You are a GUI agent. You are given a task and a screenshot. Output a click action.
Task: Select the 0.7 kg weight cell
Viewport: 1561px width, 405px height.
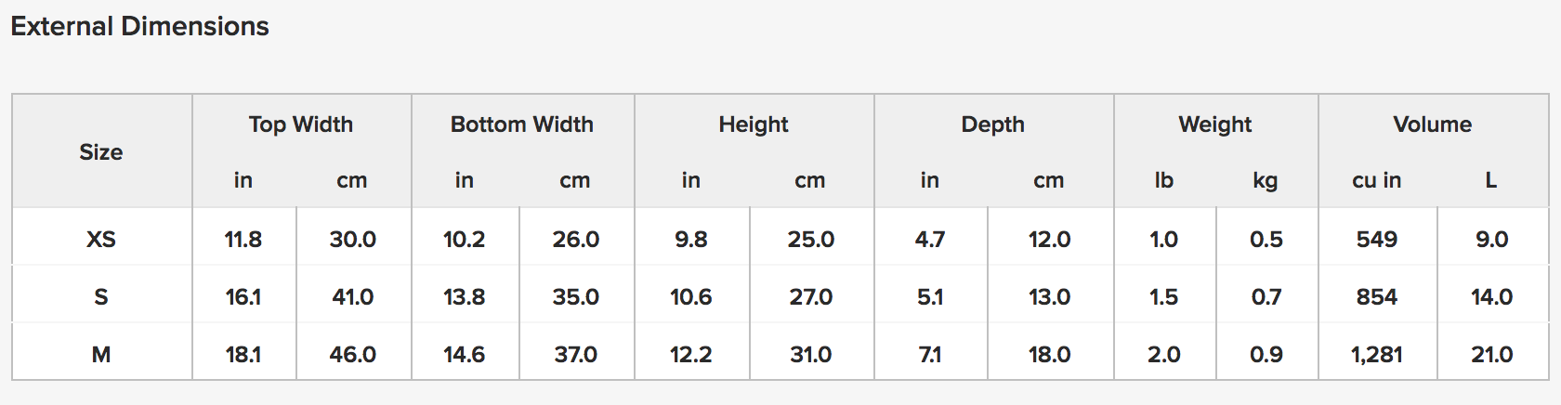[1266, 297]
